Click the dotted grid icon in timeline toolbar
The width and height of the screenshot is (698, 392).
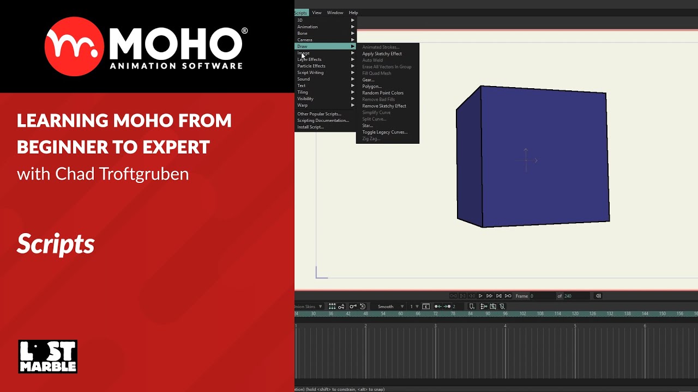[332, 307]
